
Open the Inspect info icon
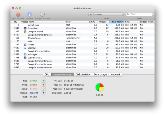pyautogui.click(x=30, y=14)
